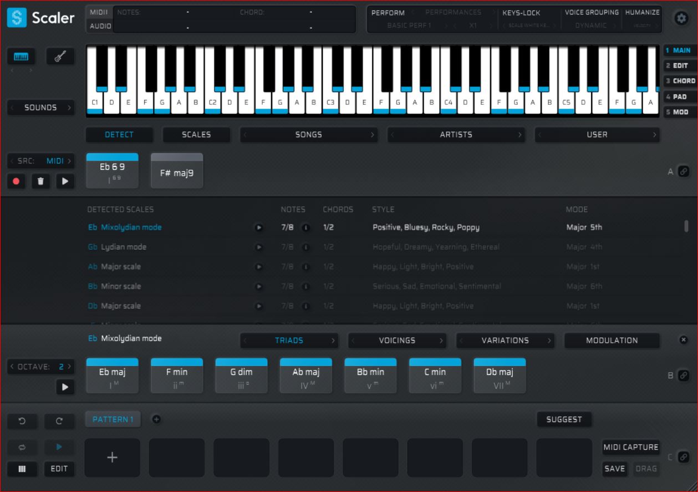Open the VARIATIONS dropdown
The height and width of the screenshot is (492, 698).
click(x=505, y=341)
